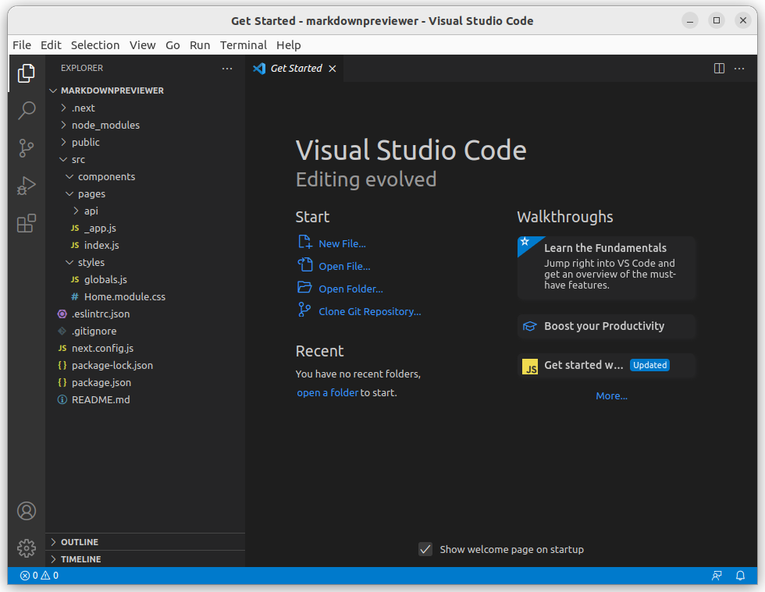765x592 pixels.
Task: Open the Search view in activity bar
Action: (x=27, y=110)
